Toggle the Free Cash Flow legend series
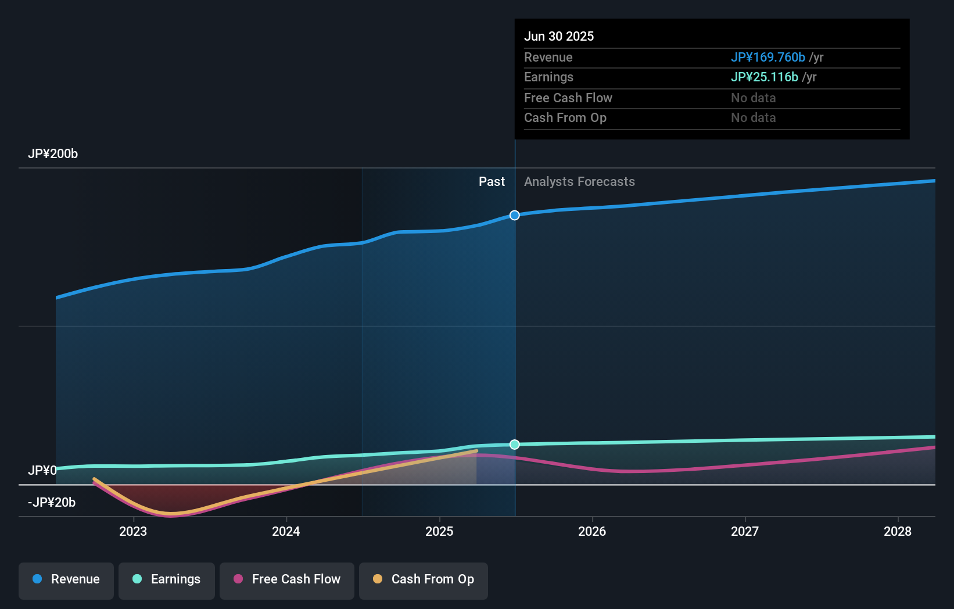Image resolution: width=954 pixels, height=609 pixels. click(287, 581)
